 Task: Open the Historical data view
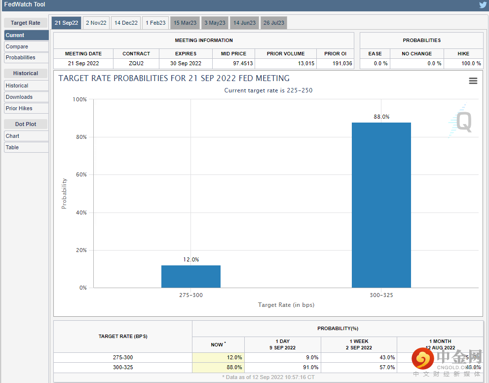pyautogui.click(x=26, y=85)
